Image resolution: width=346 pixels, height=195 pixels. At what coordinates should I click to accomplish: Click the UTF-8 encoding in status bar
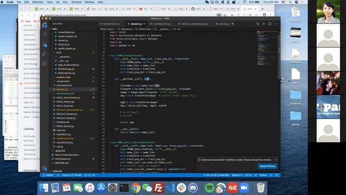pos(248,175)
